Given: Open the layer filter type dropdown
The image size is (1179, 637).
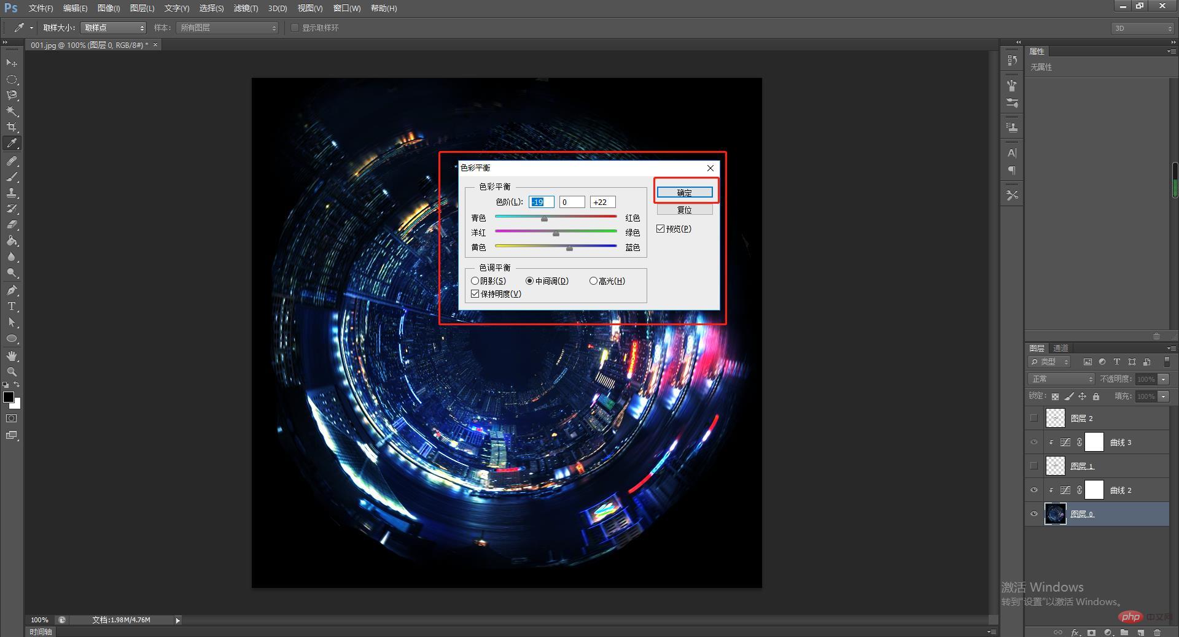Looking at the screenshot, I should coord(1049,362).
